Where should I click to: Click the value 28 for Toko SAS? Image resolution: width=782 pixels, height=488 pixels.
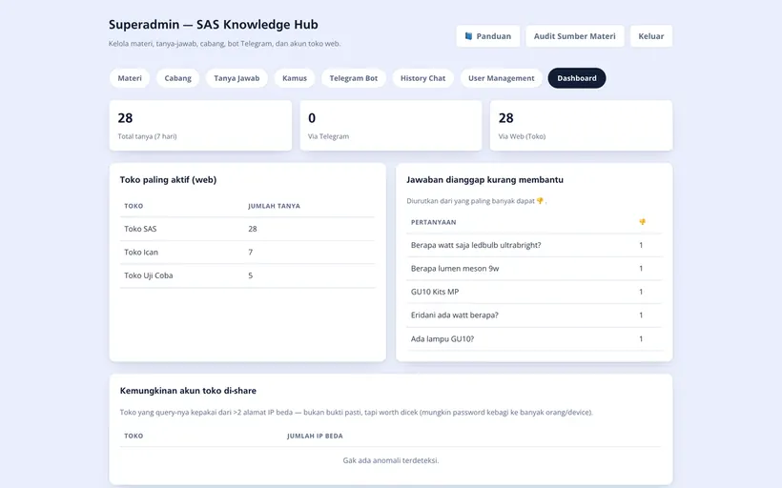(x=253, y=229)
